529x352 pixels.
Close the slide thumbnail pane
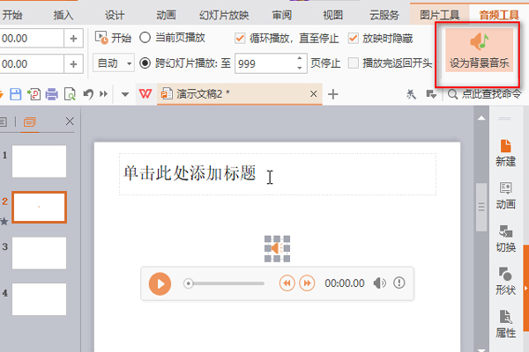(70, 121)
